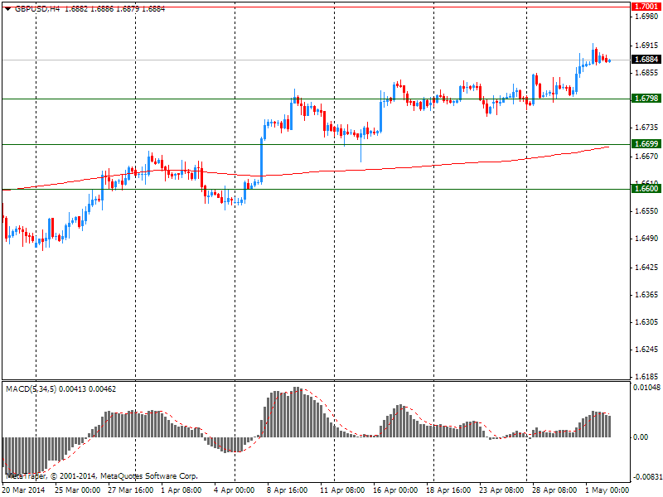Click the 1.6245 price scale value
Screen dimensions: 663x497
(x=646, y=350)
